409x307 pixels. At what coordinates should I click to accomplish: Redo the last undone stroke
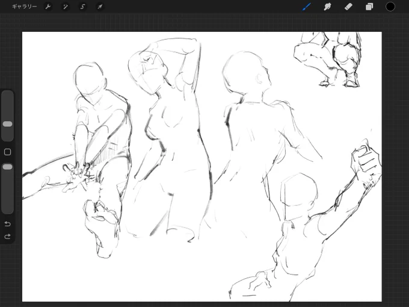pos(8,237)
